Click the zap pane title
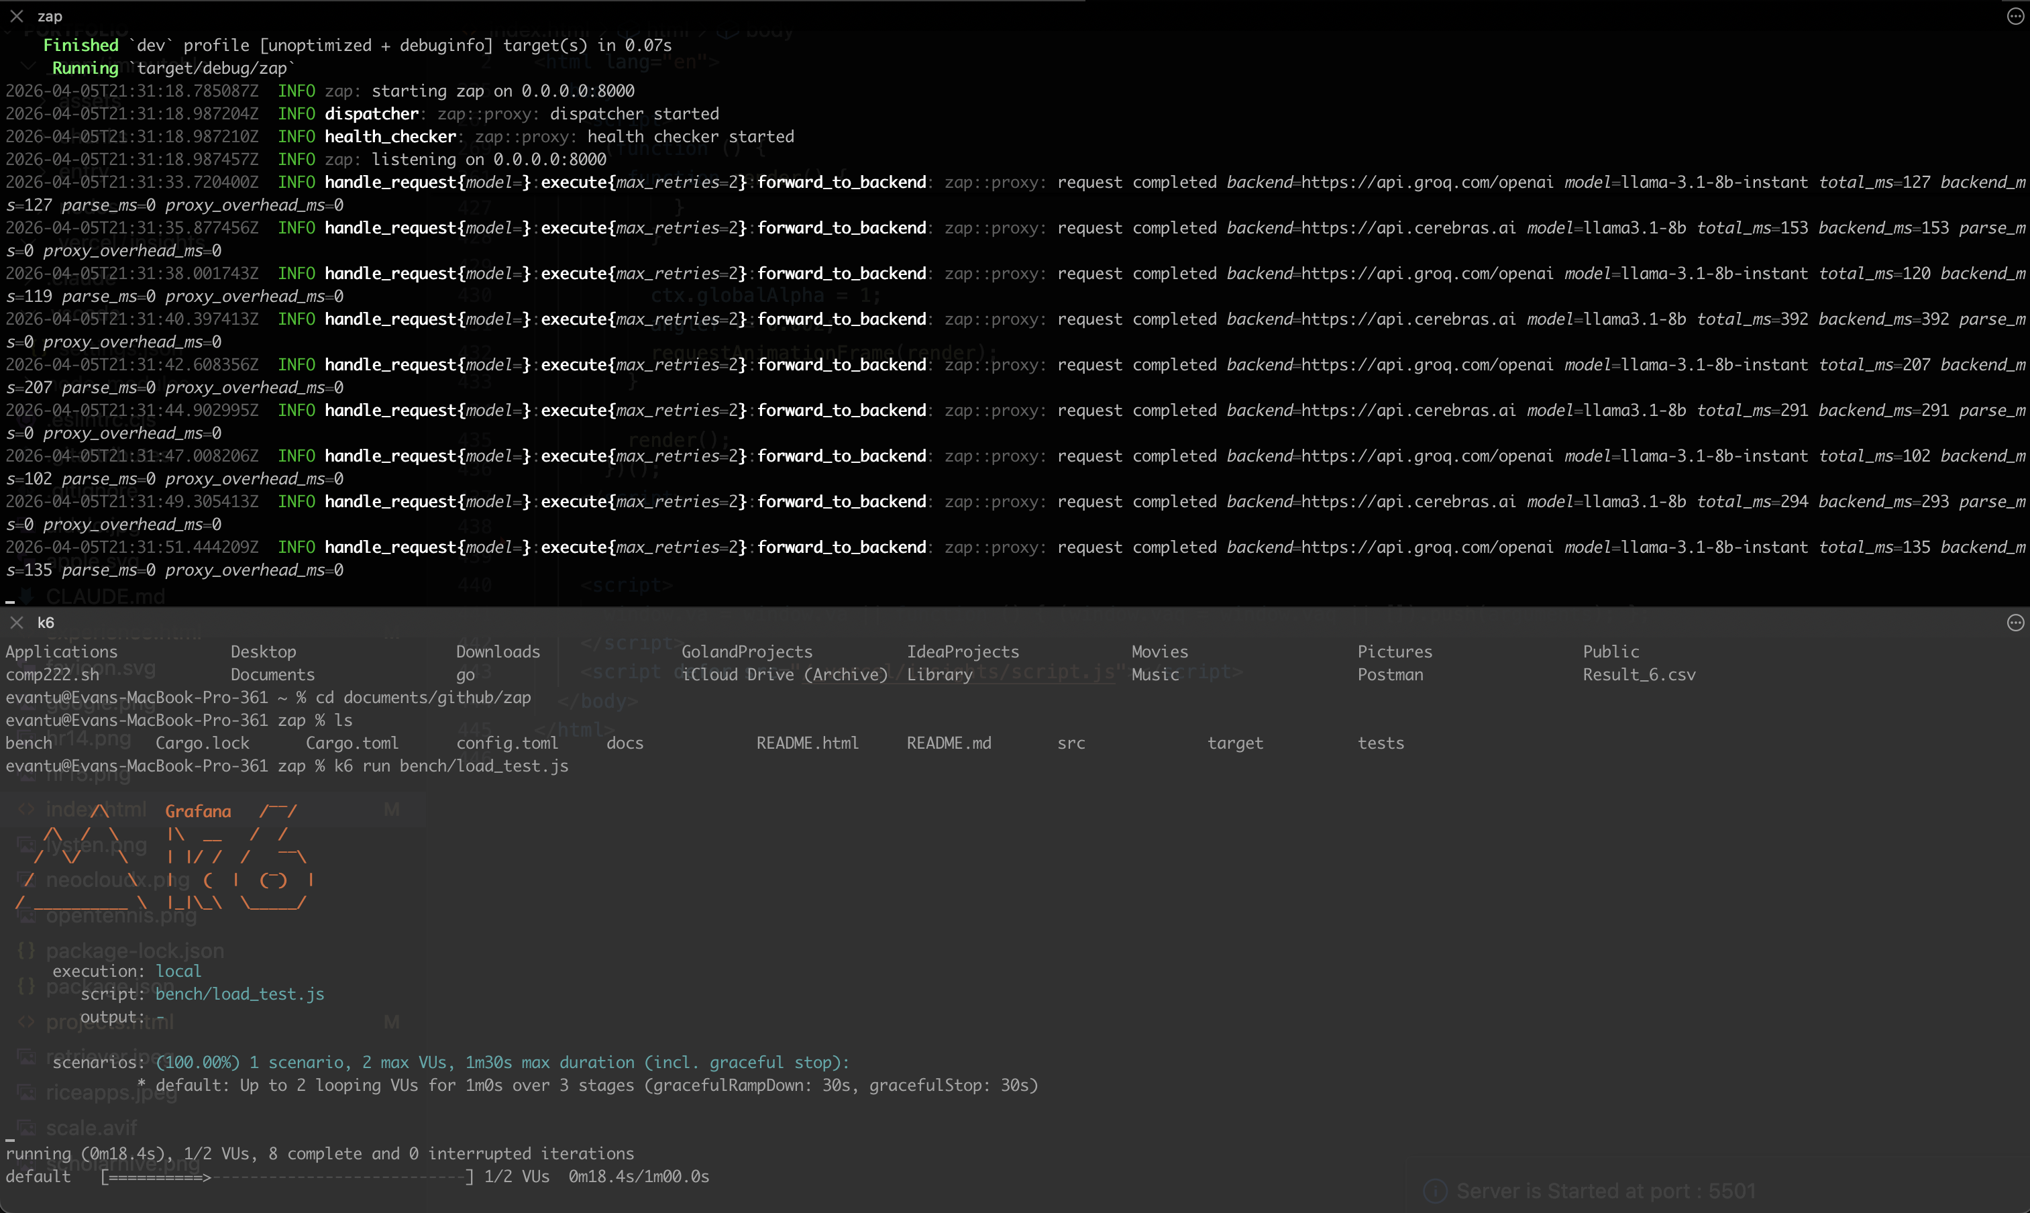The width and height of the screenshot is (2030, 1213). (50, 16)
